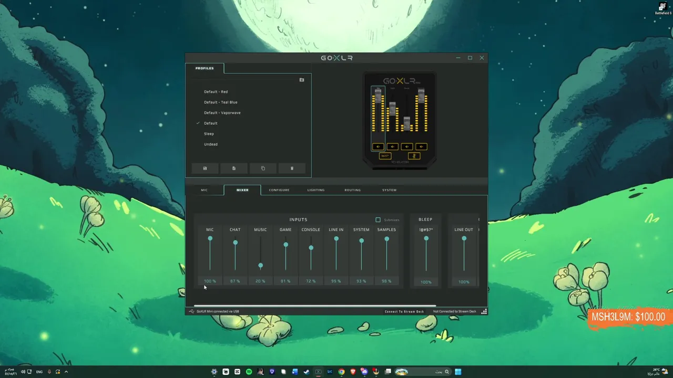Copy the selected profile
Screen dimensions: 673x378
click(263, 169)
